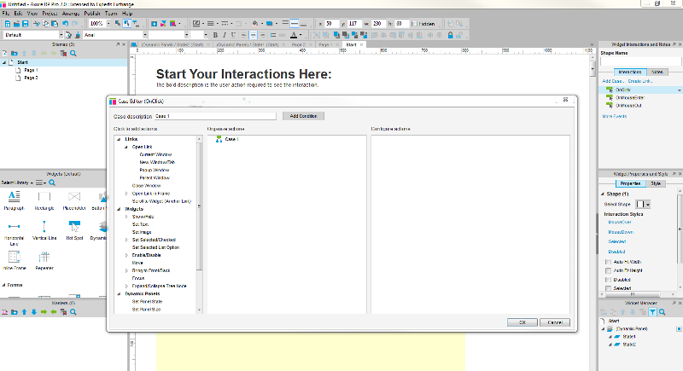Image resolution: width=683 pixels, height=371 pixels.
Task: Click the Sitemap delete page icon
Action: (63, 53)
